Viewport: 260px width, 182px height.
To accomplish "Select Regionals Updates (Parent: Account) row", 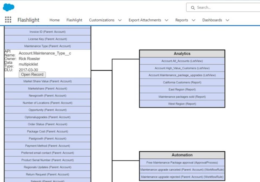I will [x=48, y=167].
